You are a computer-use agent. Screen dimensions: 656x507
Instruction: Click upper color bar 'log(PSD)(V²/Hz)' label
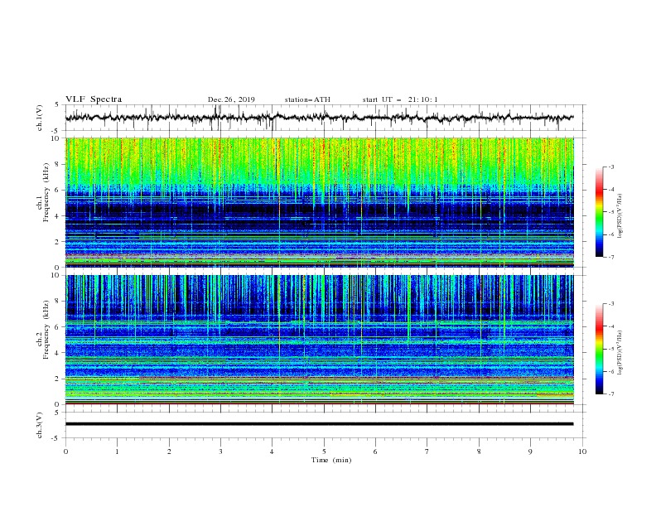tap(620, 216)
